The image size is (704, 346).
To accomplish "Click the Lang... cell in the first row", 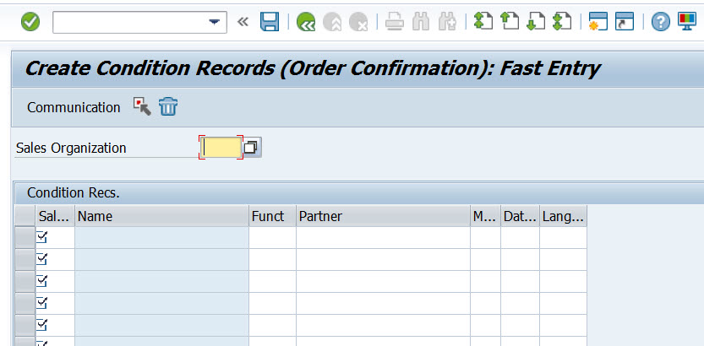I will tap(563, 237).
